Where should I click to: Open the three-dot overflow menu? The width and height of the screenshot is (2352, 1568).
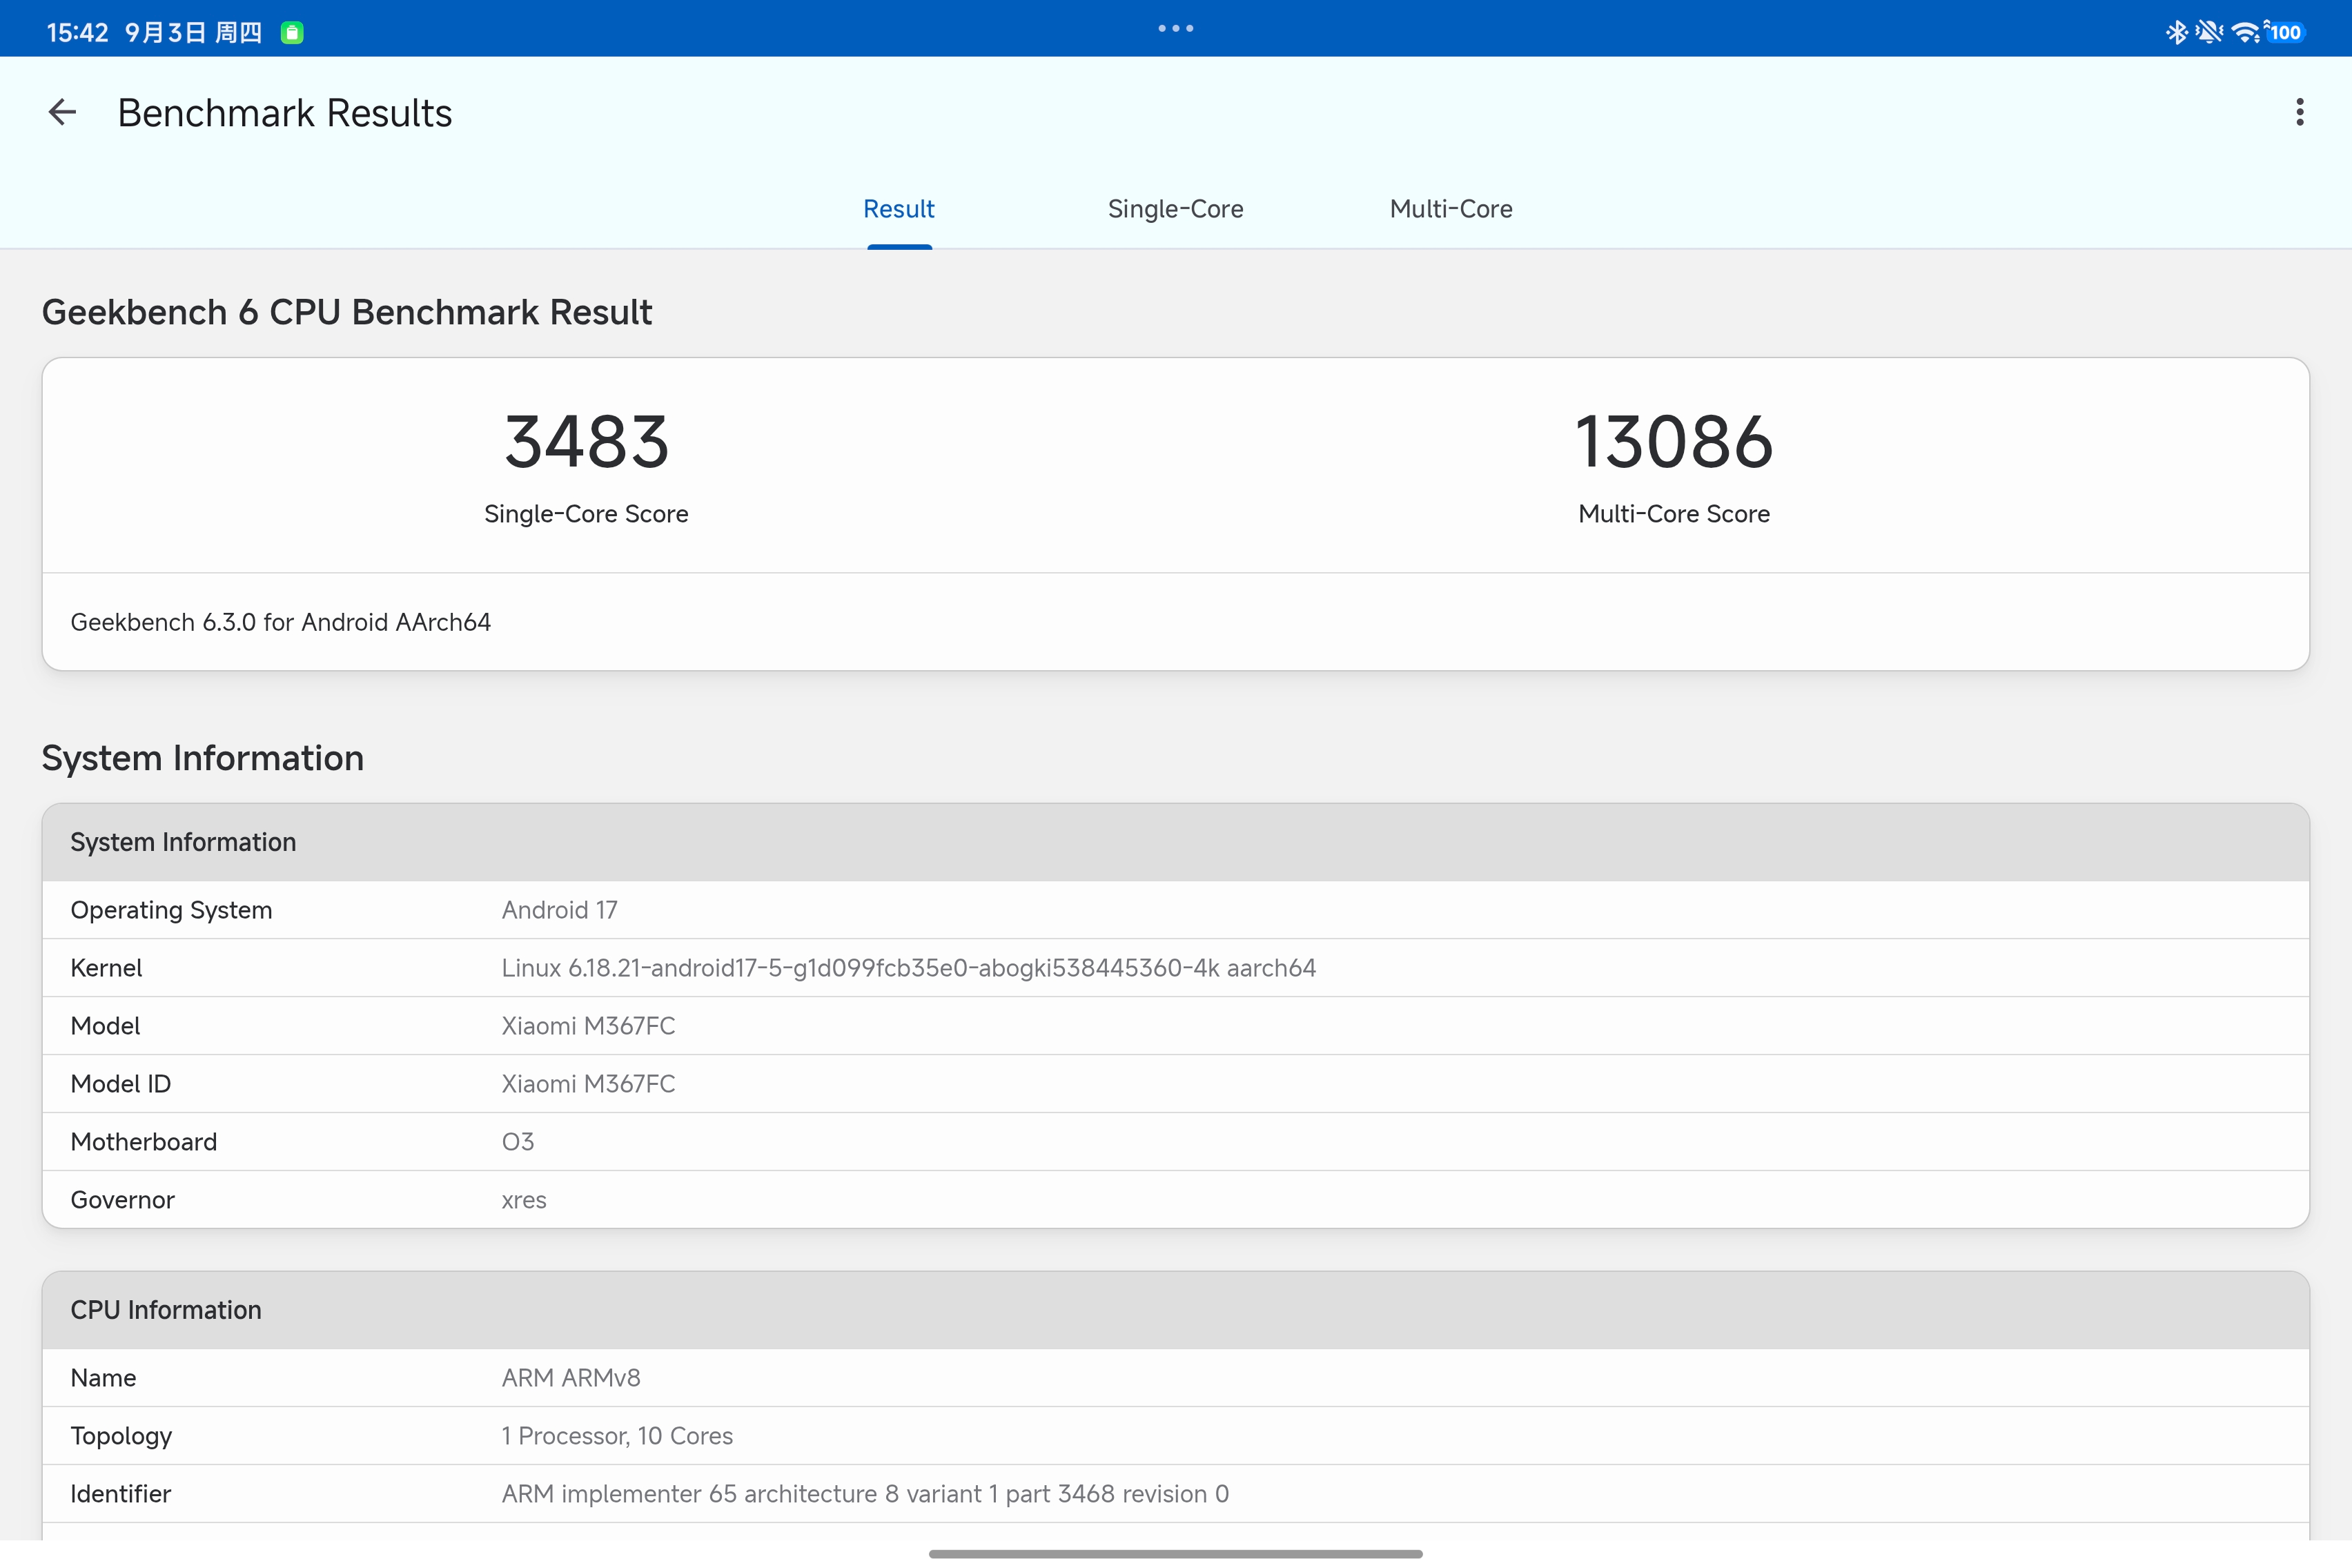point(2299,112)
